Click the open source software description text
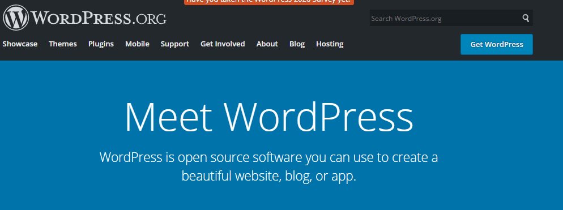The height and width of the screenshot is (210, 563). pos(269,166)
